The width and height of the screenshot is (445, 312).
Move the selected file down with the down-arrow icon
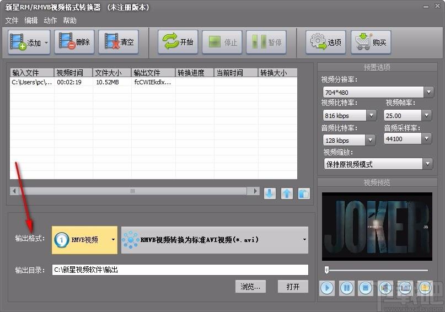click(x=270, y=193)
